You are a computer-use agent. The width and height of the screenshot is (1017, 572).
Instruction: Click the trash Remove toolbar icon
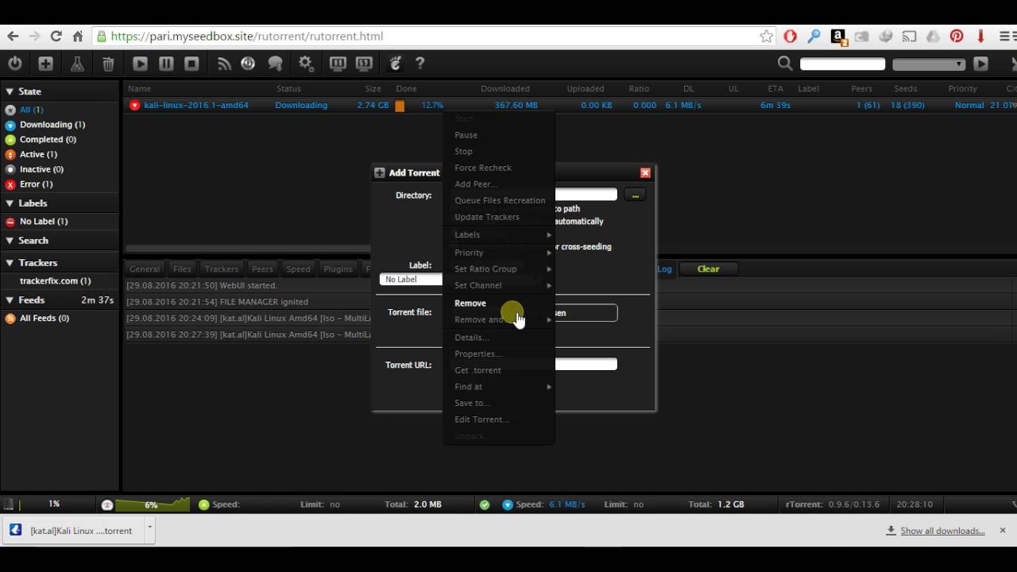[x=108, y=64]
